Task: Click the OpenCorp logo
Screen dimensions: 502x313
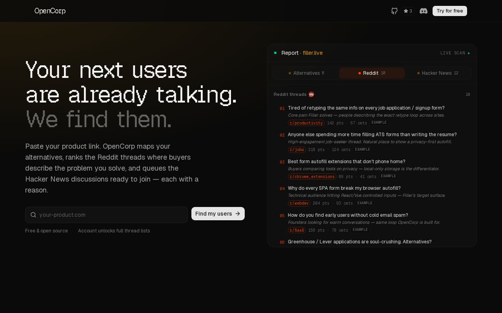Action: [x=50, y=11]
